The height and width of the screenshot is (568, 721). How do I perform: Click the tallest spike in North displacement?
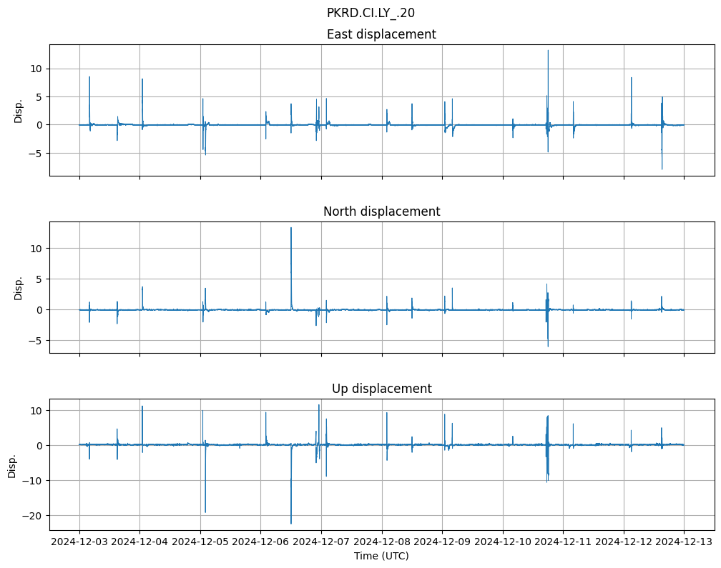point(291,228)
